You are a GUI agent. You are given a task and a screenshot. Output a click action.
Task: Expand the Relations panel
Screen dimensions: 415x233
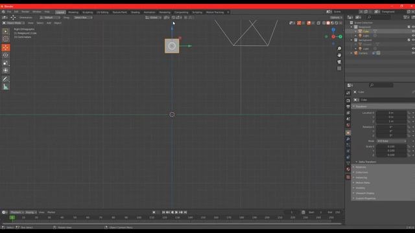click(x=361, y=167)
